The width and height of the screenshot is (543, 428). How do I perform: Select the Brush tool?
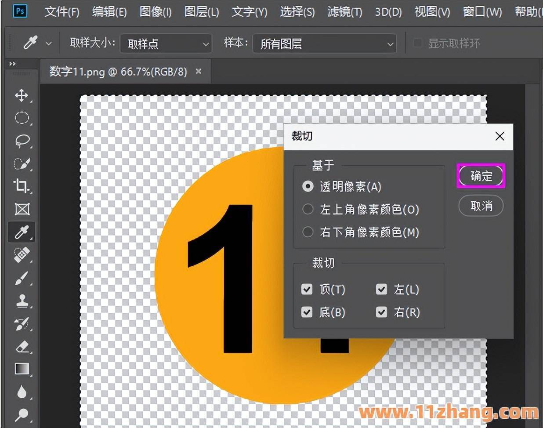[x=22, y=278]
